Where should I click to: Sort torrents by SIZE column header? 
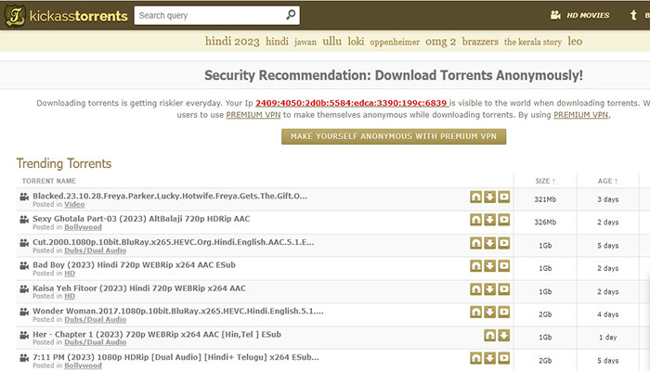pos(545,181)
